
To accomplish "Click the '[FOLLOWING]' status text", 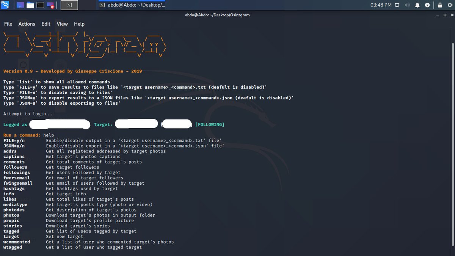I will click(x=210, y=124).
